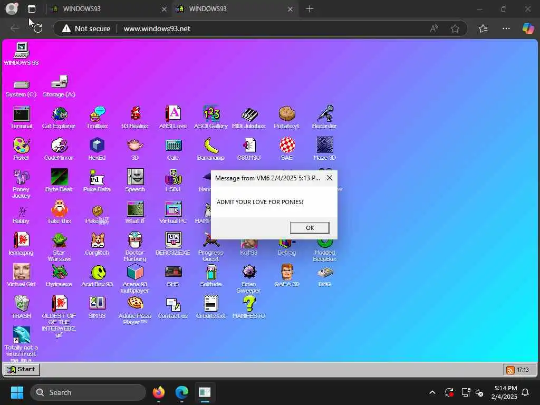Open ANSI Love desktop icon
The image size is (540, 405).
click(x=173, y=118)
